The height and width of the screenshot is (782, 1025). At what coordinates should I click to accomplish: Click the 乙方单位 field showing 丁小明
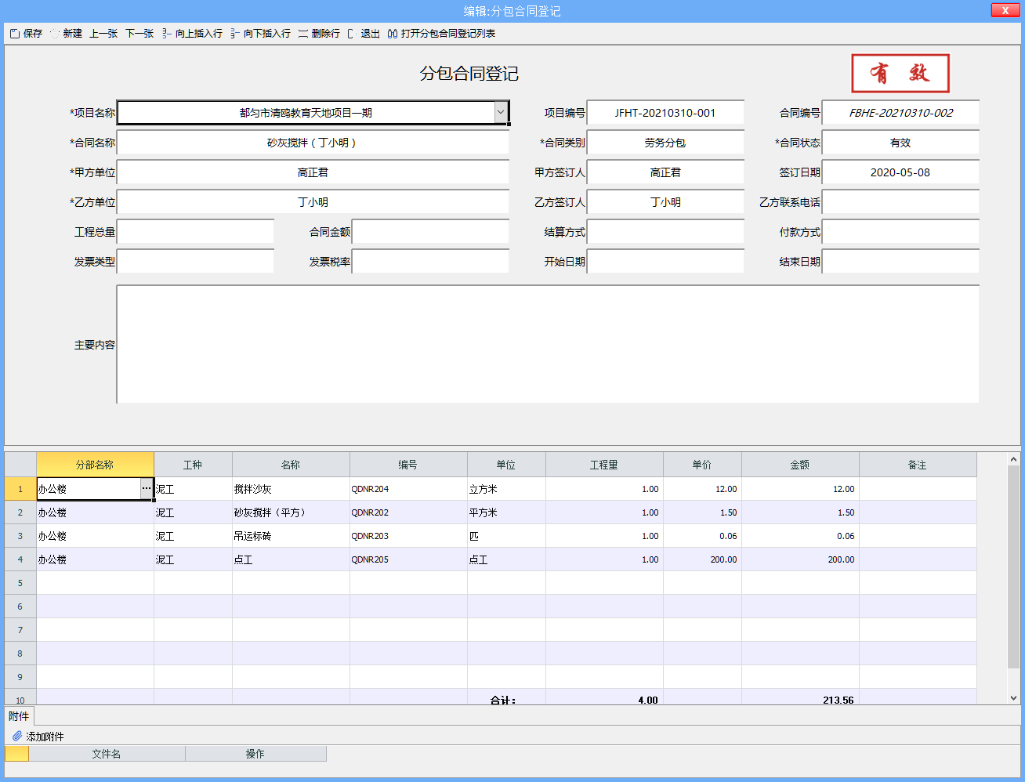pos(313,202)
